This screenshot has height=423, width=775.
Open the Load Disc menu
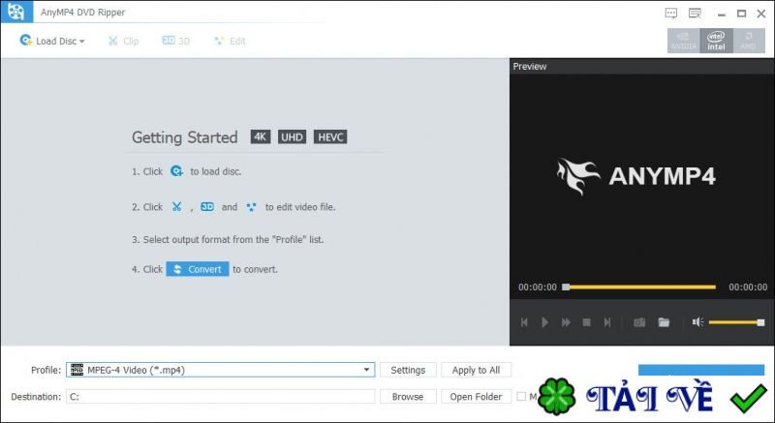(52, 41)
